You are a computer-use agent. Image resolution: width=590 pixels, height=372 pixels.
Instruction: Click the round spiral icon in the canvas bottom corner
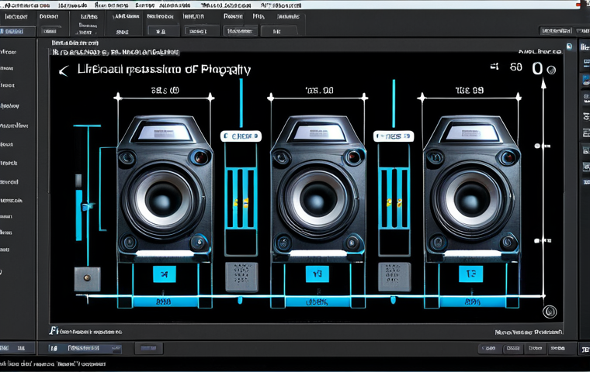(550, 312)
